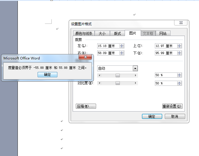Increase the 下 crop value with up arrow

pyautogui.click(x=179, y=52)
